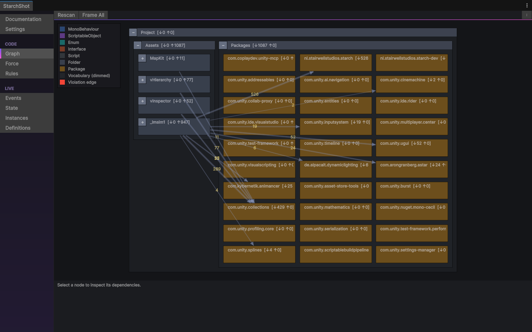Click the edge label 289
The height and width of the screenshot is (332, 532).
coord(217,169)
